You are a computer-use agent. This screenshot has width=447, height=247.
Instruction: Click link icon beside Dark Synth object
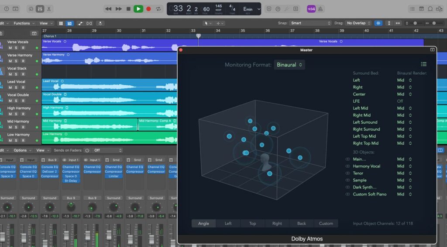click(x=347, y=187)
